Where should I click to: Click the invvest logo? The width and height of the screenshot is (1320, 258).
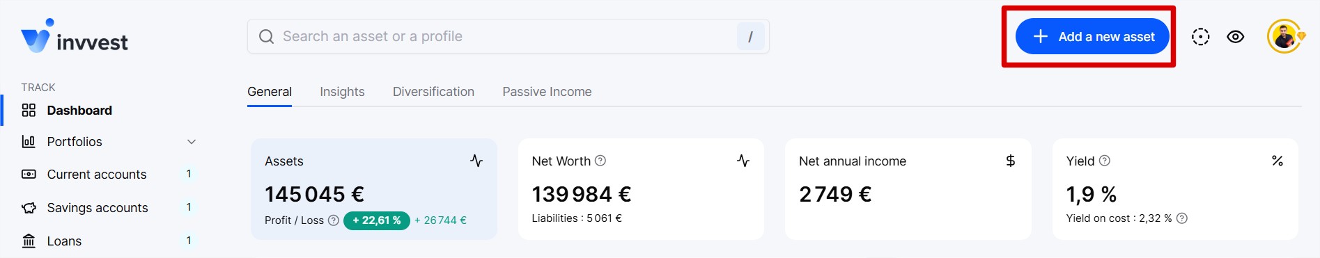[x=75, y=36]
